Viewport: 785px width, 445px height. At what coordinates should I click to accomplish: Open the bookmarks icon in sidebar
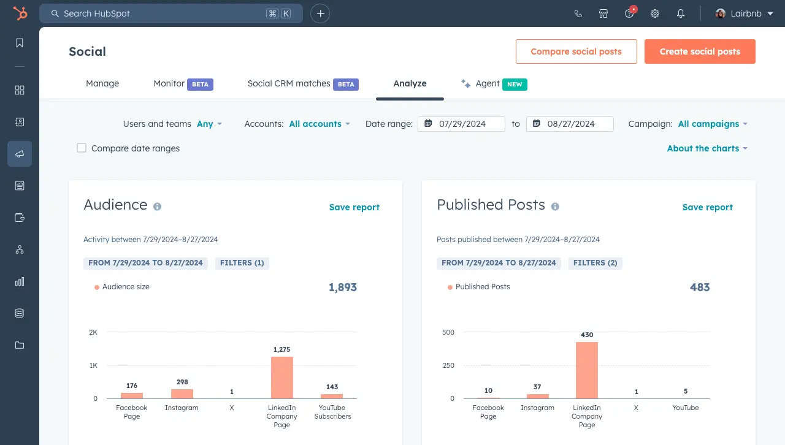[x=20, y=43]
